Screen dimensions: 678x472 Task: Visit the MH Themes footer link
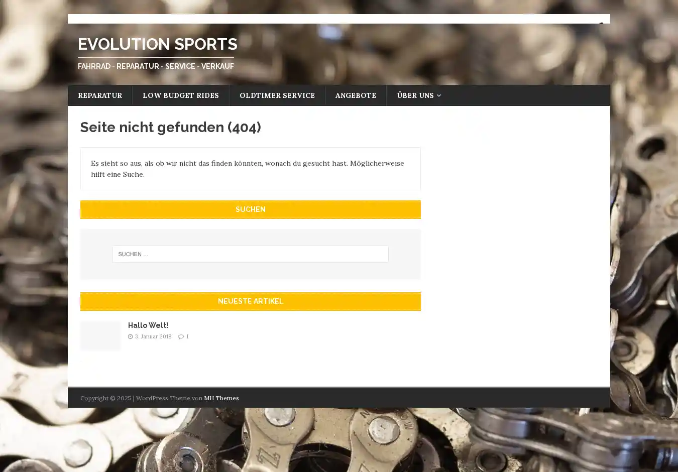point(221,398)
